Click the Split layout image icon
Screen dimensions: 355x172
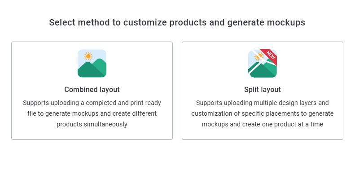[x=263, y=63]
